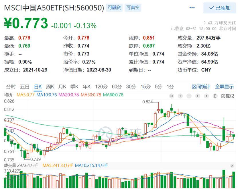Zoom in the K-line chart

(180, 96)
